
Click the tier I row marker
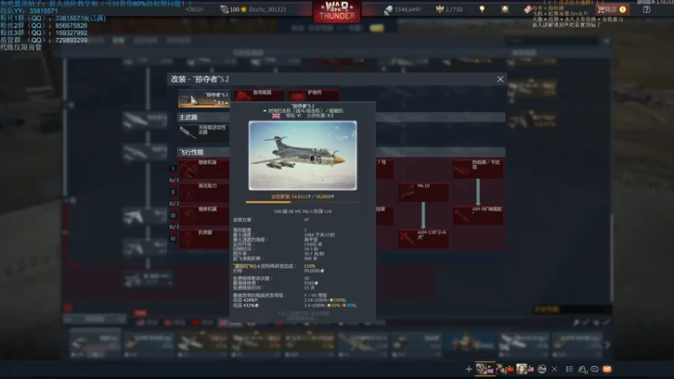(173, 169)
